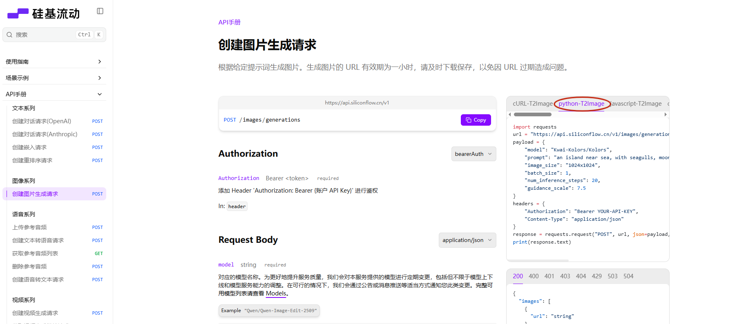This screenshot has width=737, height=324.
Task: Select 创建图片生成请求 in sidebar
Action: 54,194
